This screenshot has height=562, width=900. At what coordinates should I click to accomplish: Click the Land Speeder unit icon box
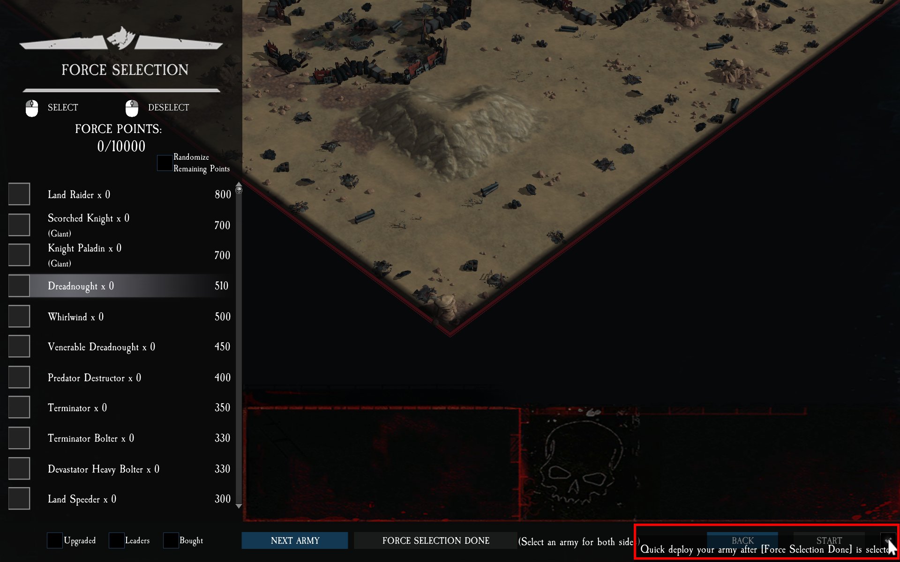coord(19,499)
